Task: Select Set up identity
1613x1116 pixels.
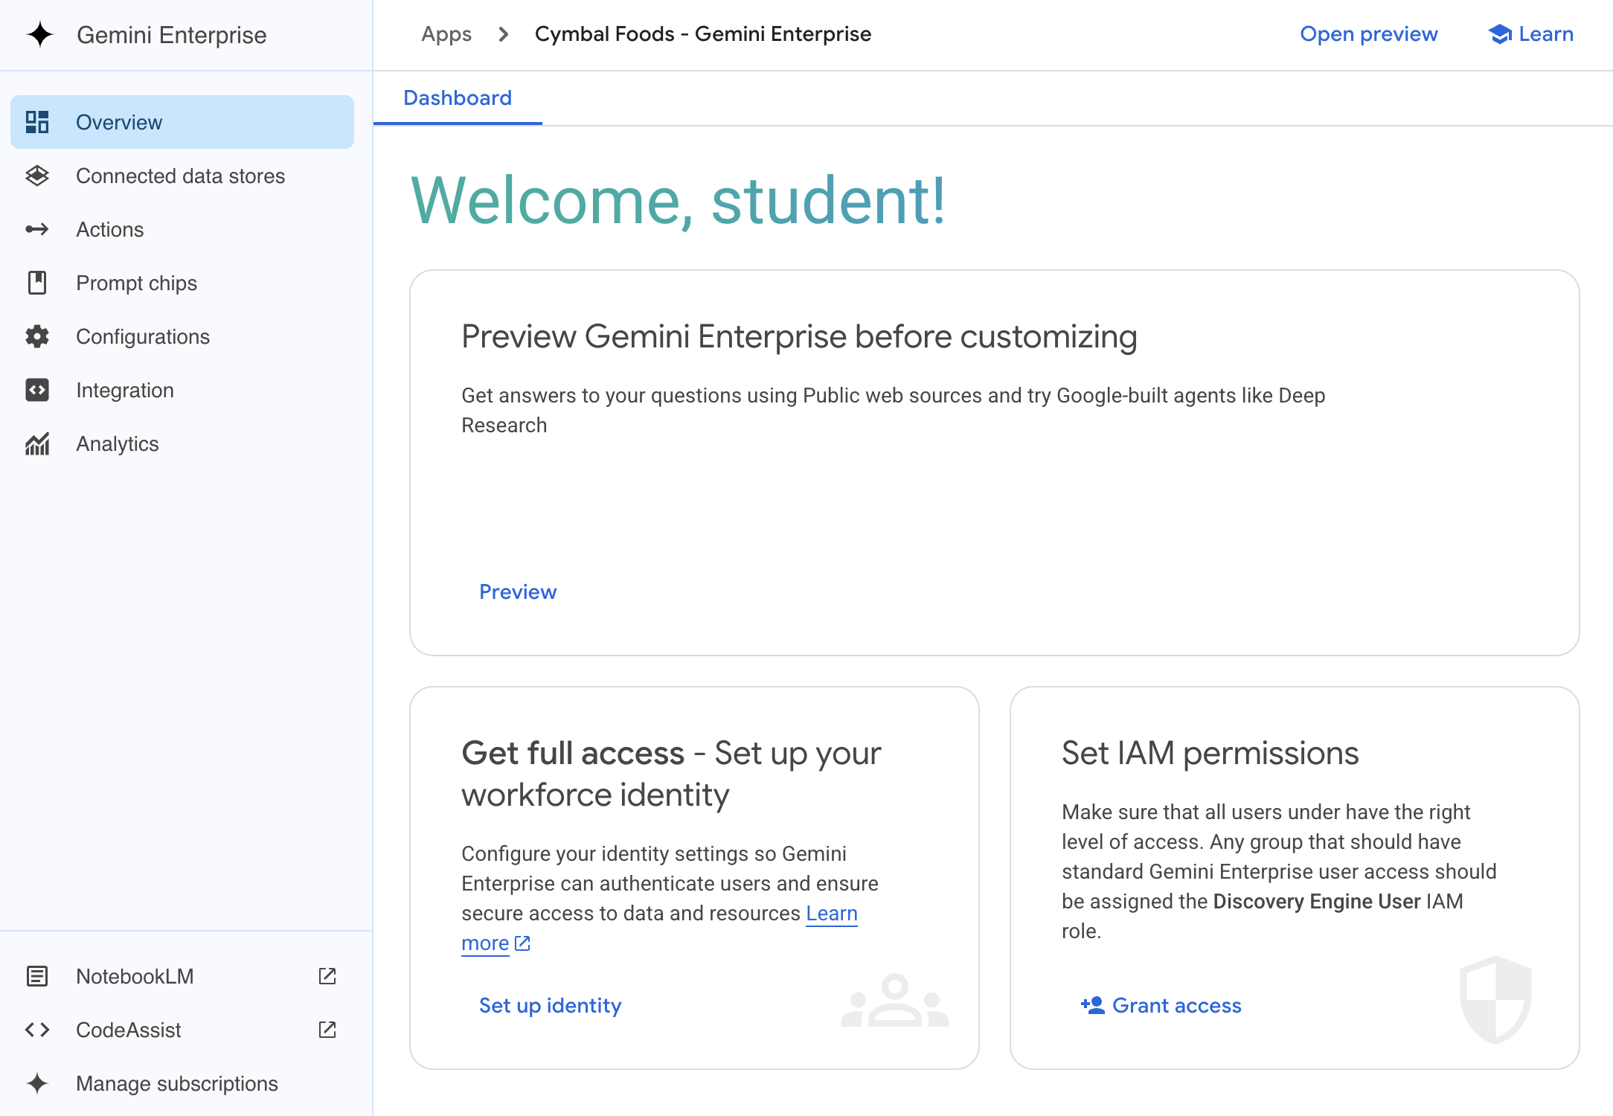Action: pos(549,1005)
